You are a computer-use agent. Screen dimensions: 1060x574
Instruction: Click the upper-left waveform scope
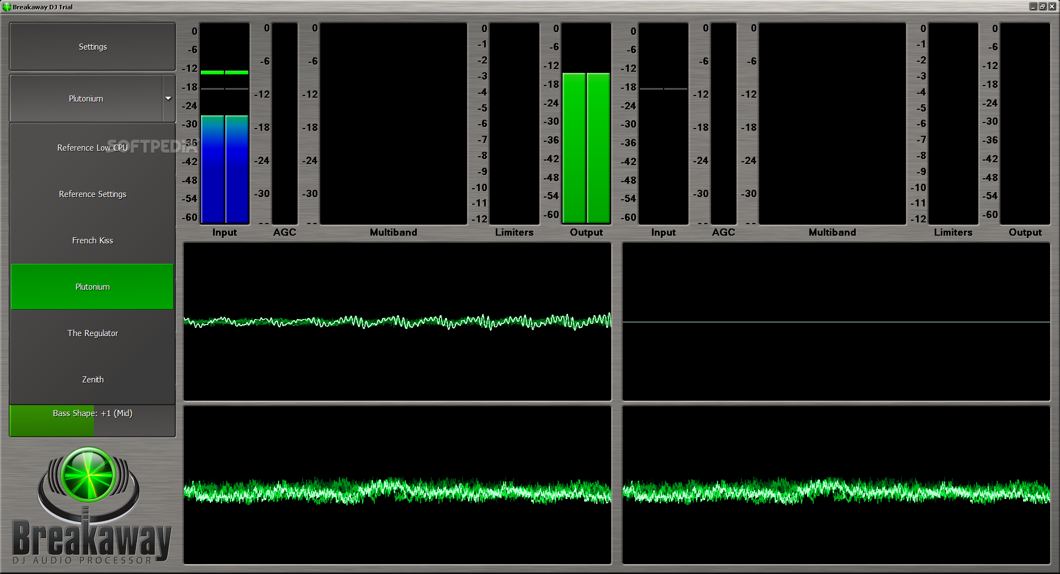(397, 322)
